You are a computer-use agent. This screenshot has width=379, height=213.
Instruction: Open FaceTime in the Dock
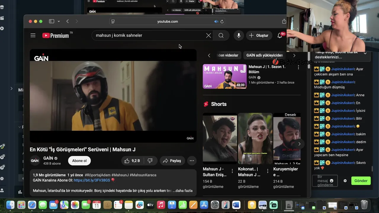pos(86,205)
